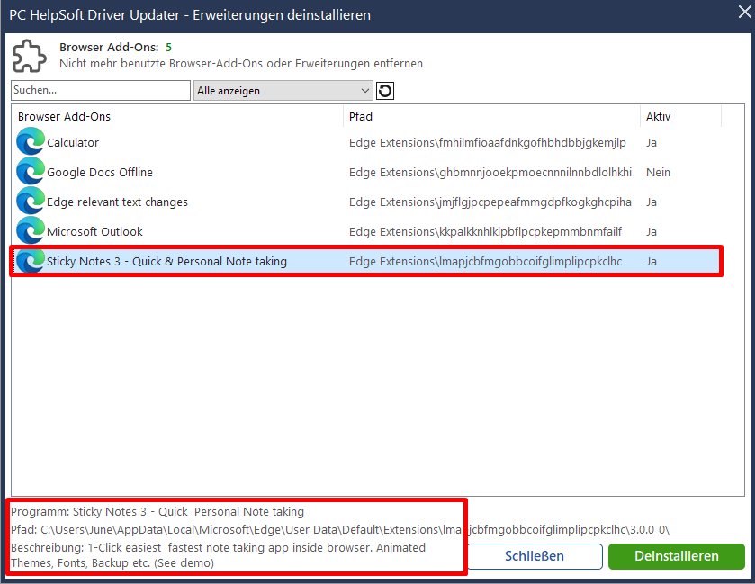
Task: Click Outlook's path kkpalkknhlklpbflpcpkepmmbnmfailf
Action: tap(485, 232)
